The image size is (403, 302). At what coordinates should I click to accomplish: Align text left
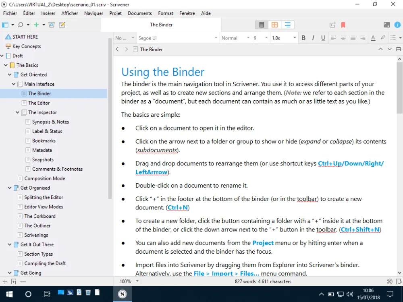click(333, 38)
